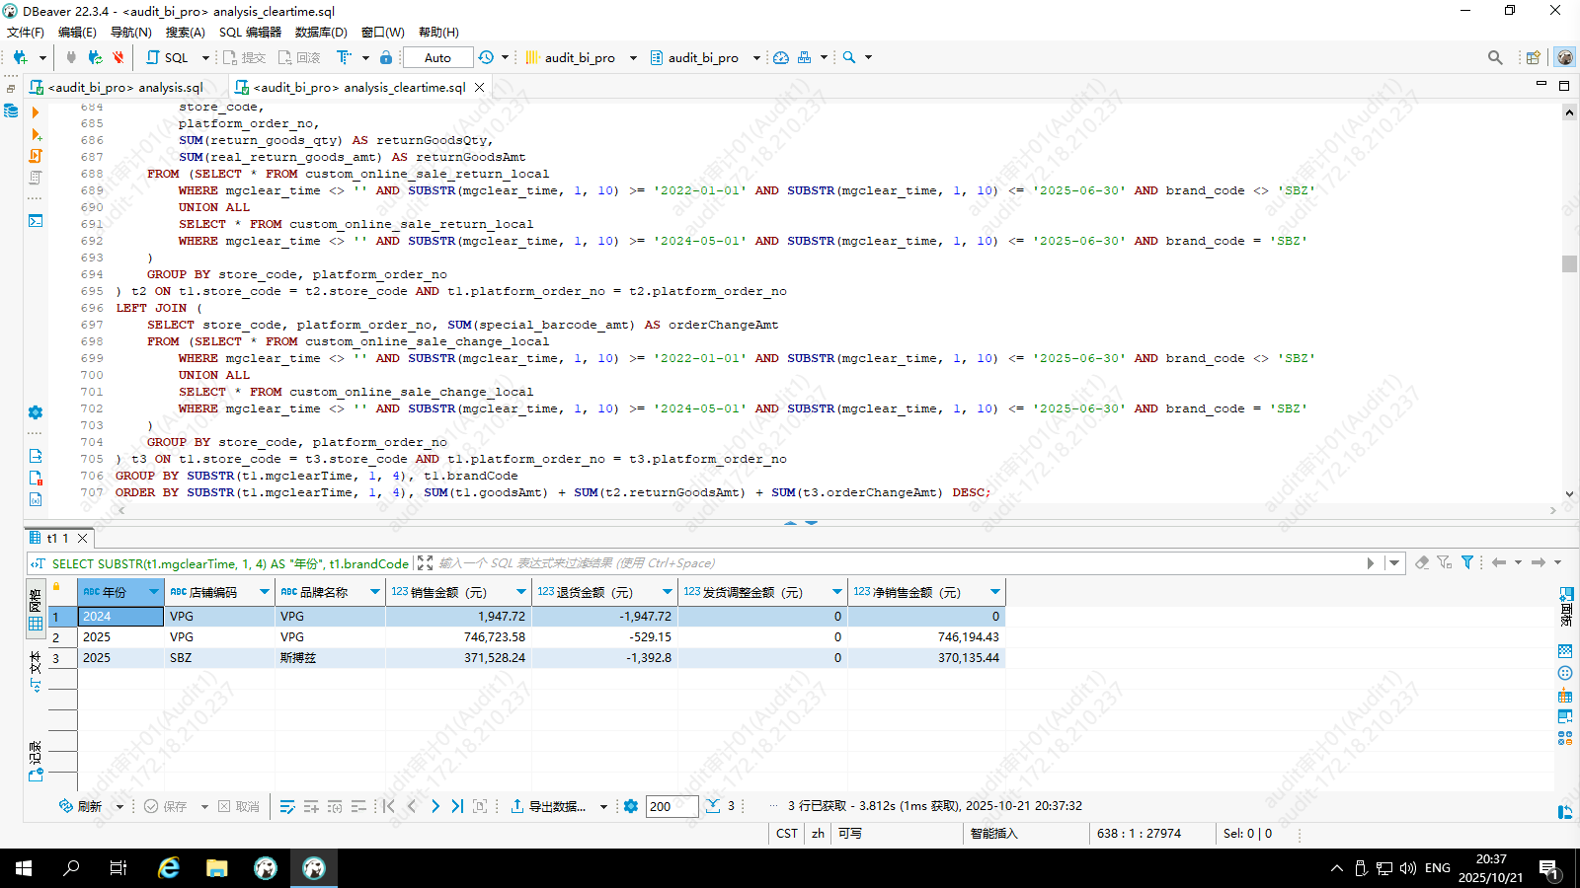
Task: Open the 年份 column header dropdown
Action: click(154, 592)
